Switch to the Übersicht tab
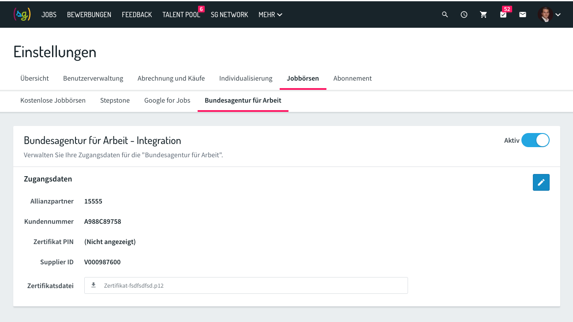The image size is (573, 322). 34,78
